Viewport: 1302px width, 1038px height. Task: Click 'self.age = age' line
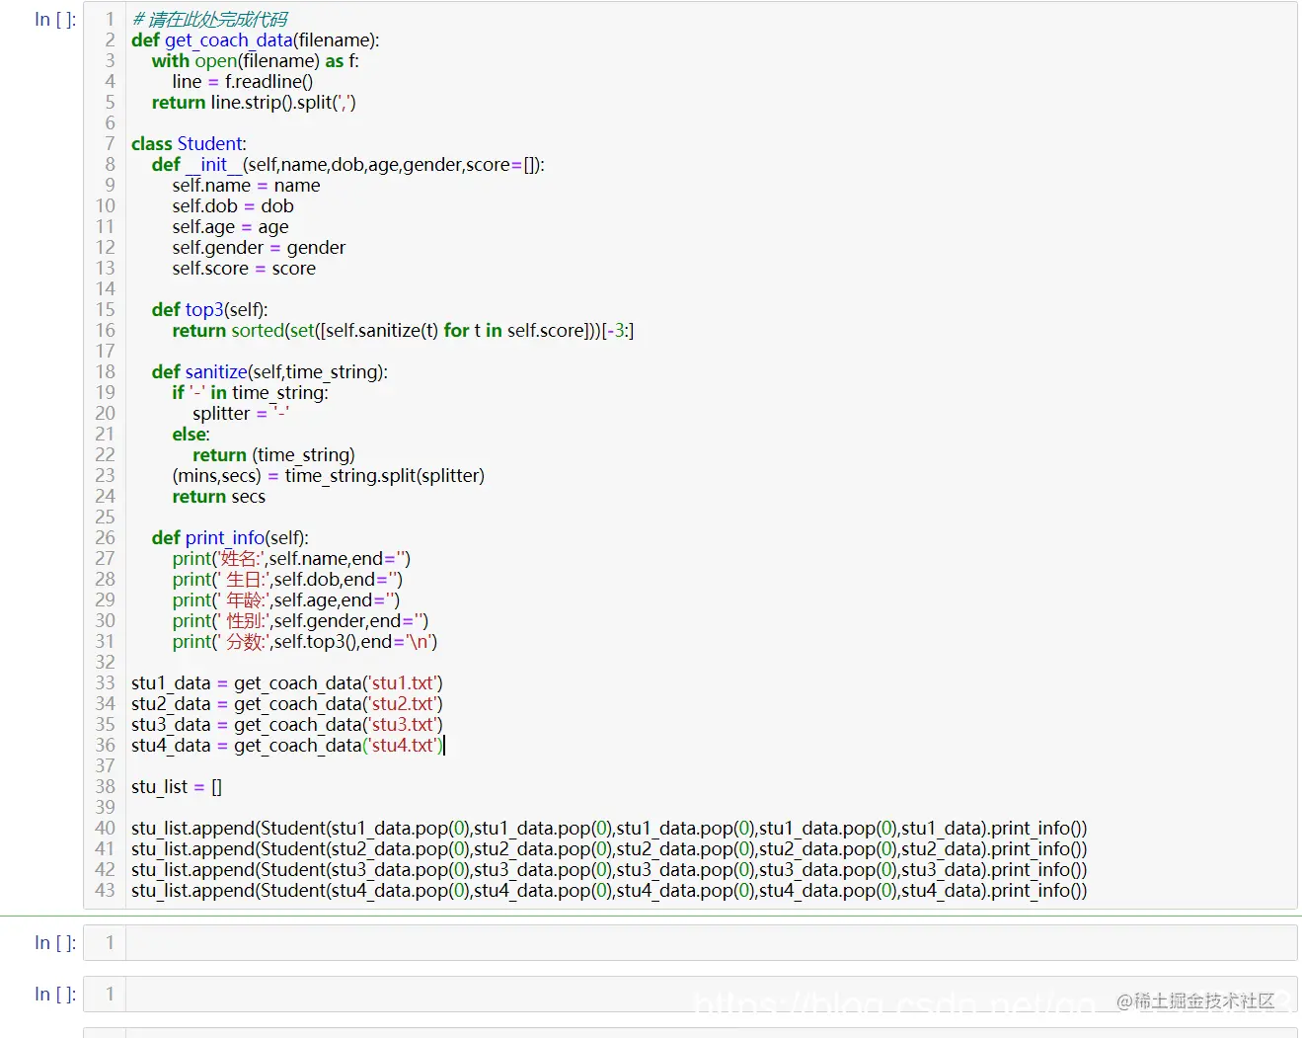(230, 226)
